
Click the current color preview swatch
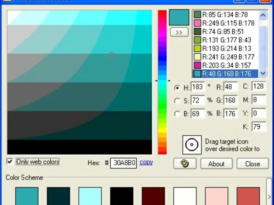click(x=179, y=17)
